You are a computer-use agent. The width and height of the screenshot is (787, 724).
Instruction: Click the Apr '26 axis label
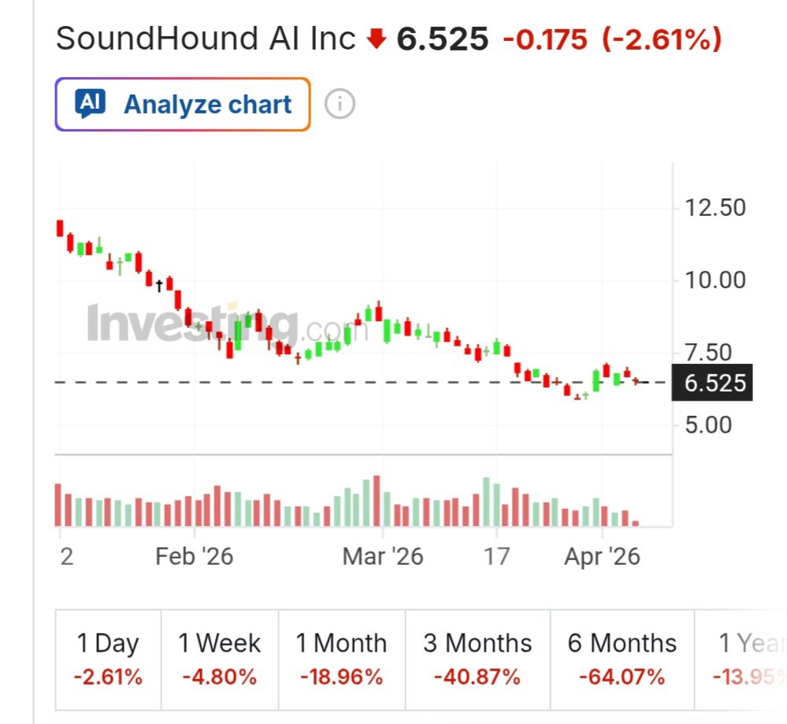pos(603,556)
